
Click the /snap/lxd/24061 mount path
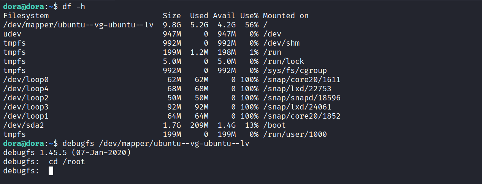(297, 107)
